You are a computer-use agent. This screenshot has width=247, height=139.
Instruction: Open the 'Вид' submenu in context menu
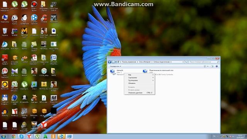coord(139,75)
